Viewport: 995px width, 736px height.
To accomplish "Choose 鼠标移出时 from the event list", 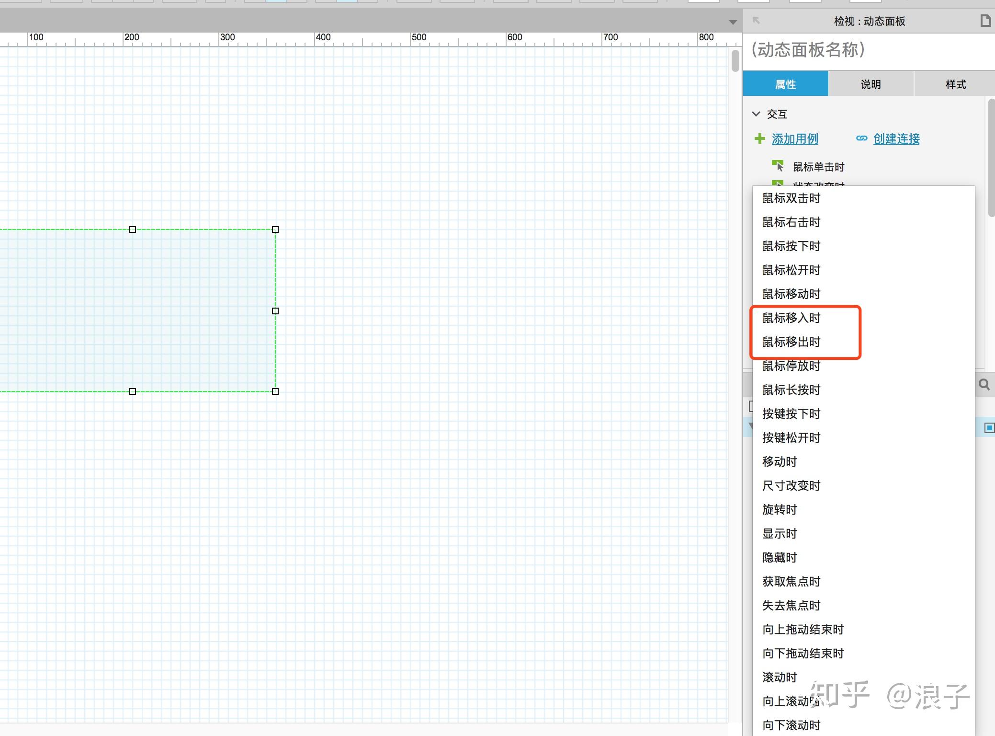I will click(x=791, y=342).
